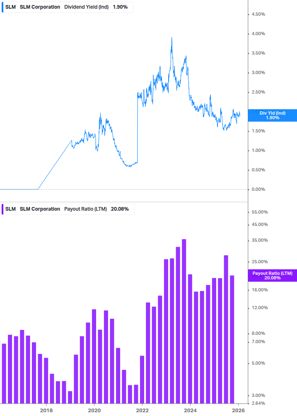Click the 1.00% dividend yield axis label

(258, 150)
